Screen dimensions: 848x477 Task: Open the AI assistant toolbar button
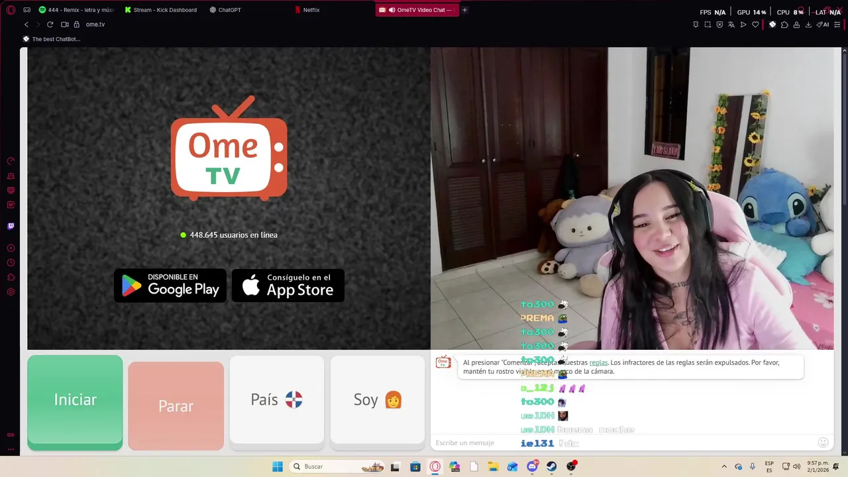pyautogui.click(x=823, y=25)
